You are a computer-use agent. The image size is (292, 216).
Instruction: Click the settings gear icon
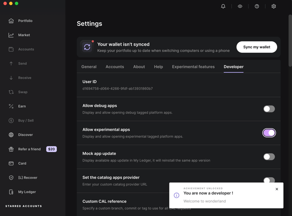(274, 7)
